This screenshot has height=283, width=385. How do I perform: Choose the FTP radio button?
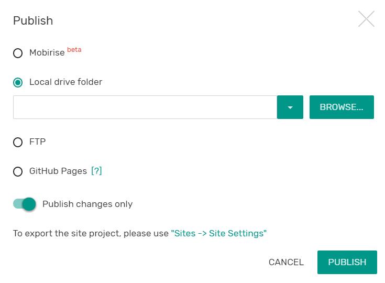(18, 142)
